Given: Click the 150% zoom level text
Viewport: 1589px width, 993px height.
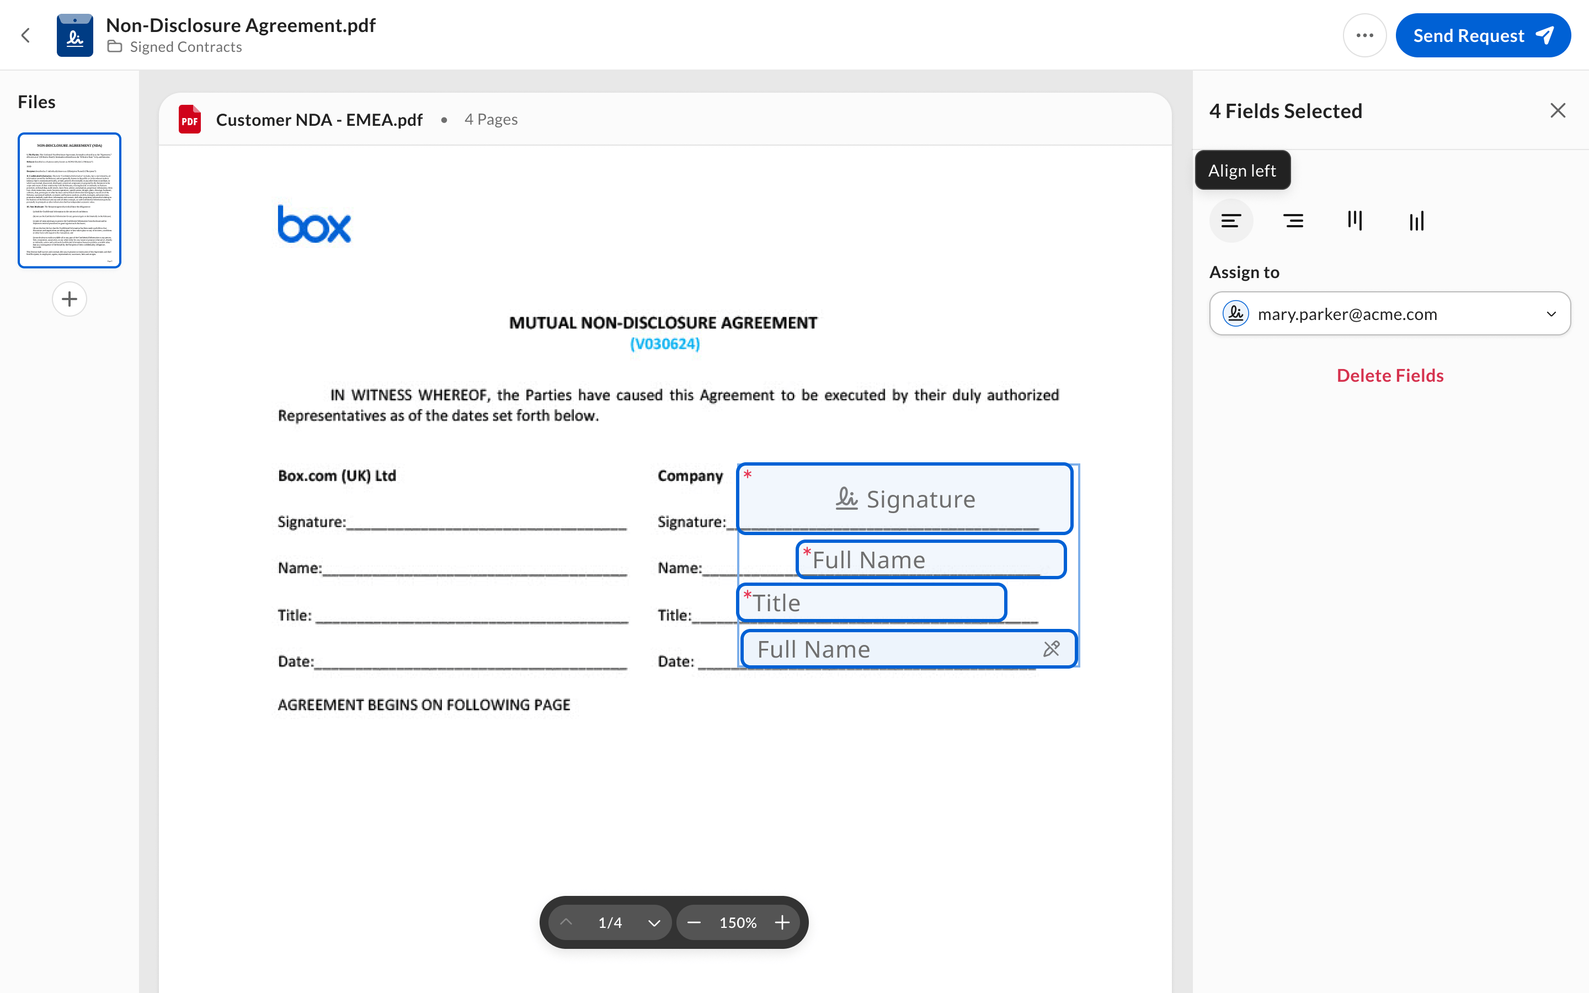Looking at the screenshot, I should pos(738,922).
